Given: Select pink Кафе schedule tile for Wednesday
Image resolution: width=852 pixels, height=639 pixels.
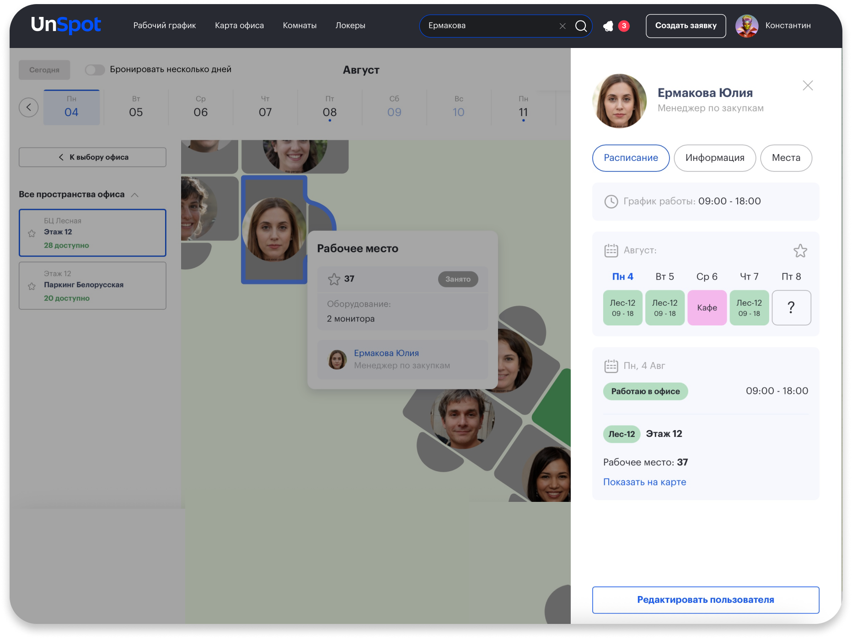Looking at the screenshot, I should pyautogui.click(x=707, y=308).
